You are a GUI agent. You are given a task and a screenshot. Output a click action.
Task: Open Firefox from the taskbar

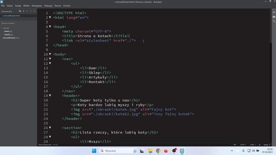point(166,151)
